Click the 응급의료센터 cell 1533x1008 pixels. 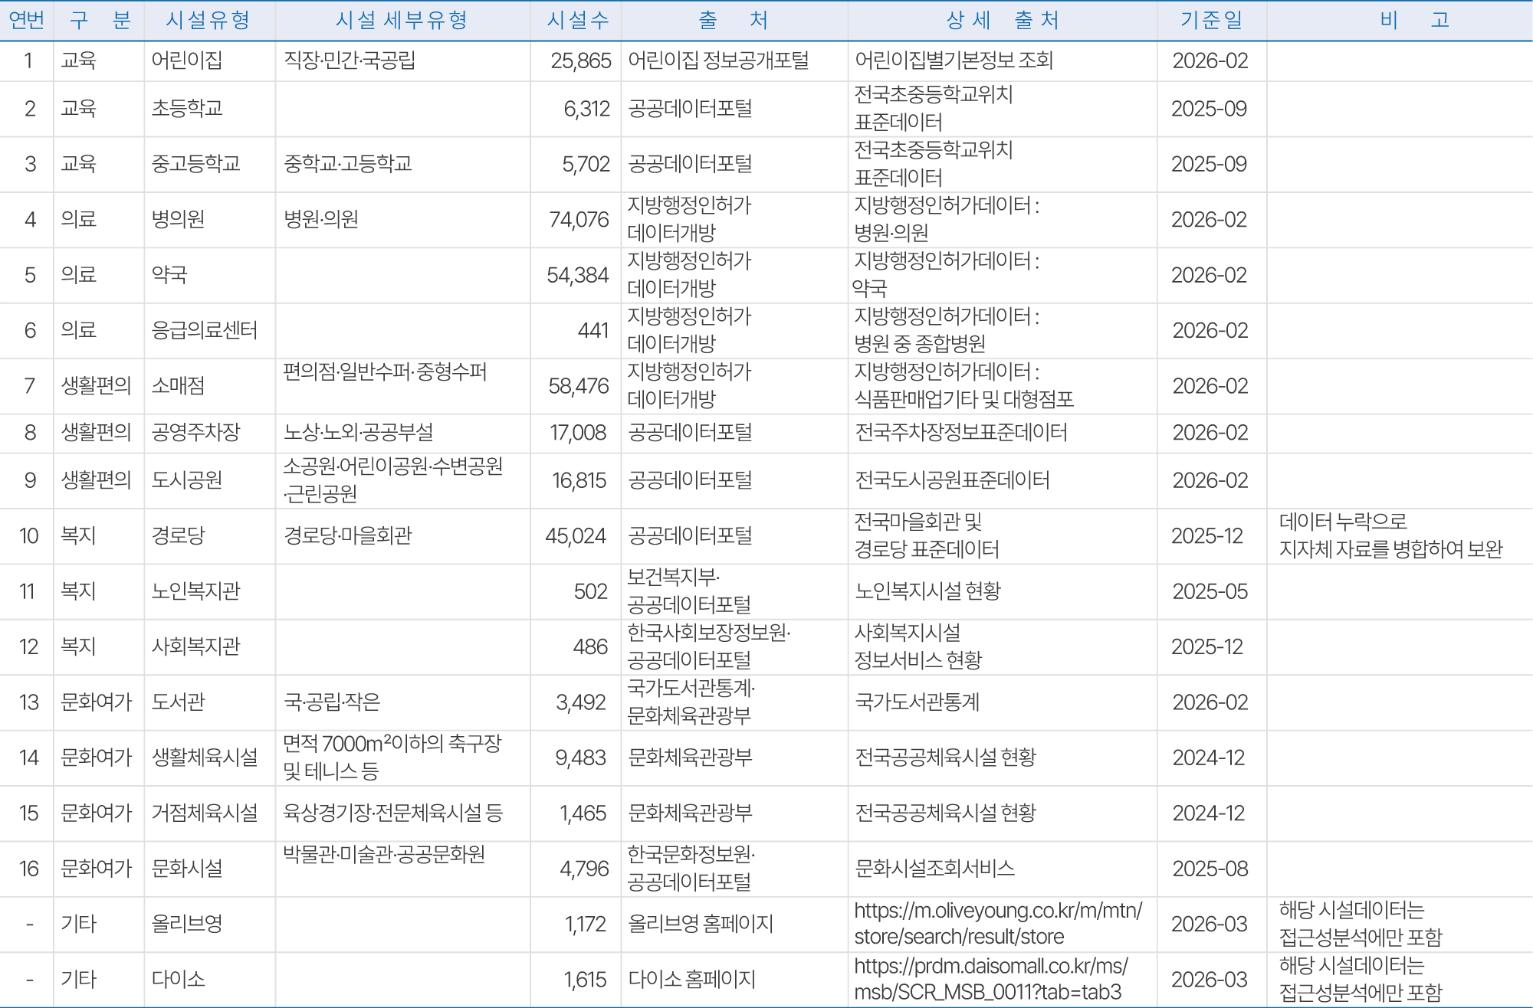point(204,330)
